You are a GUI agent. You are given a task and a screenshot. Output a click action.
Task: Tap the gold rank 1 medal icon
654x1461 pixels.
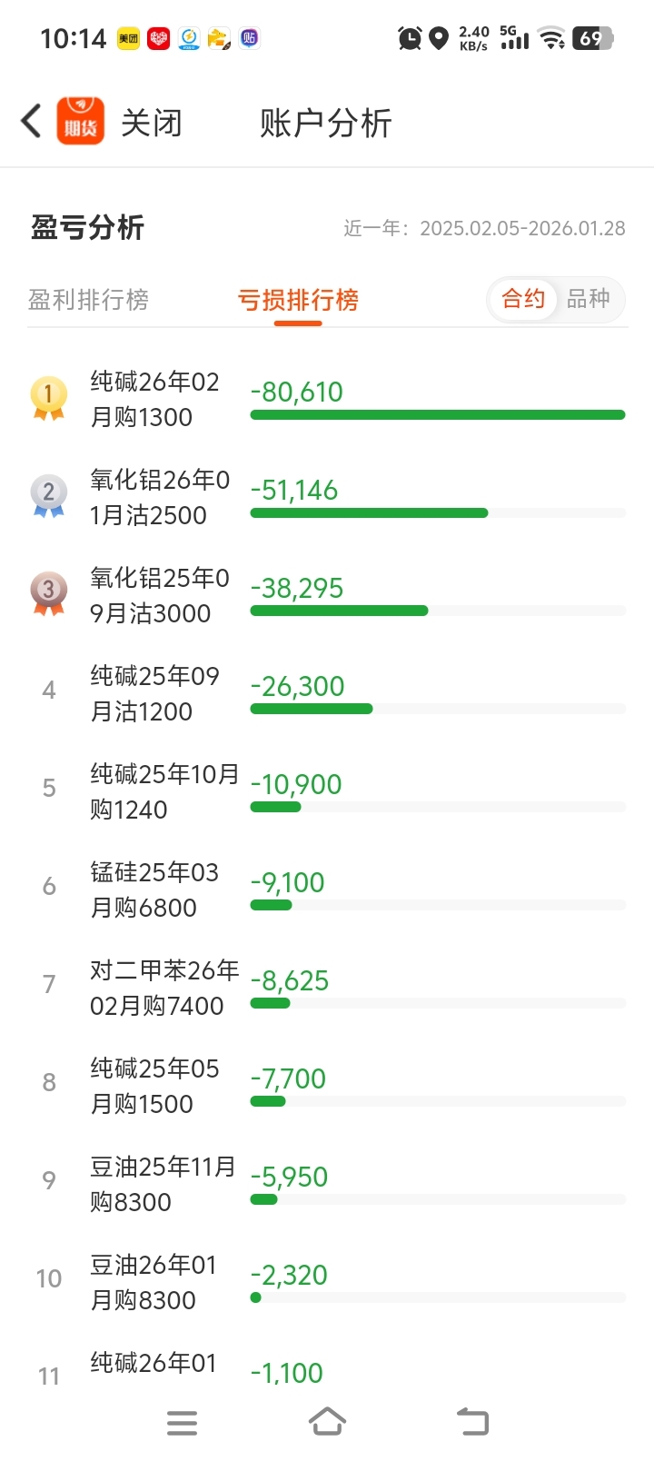pos(48,398)
